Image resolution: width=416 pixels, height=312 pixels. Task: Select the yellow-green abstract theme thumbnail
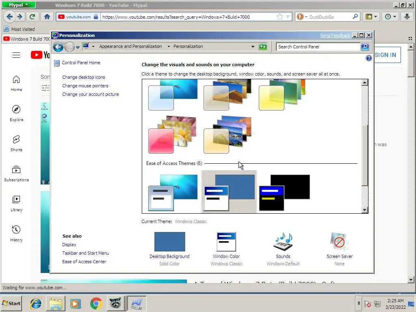(282, 95)
